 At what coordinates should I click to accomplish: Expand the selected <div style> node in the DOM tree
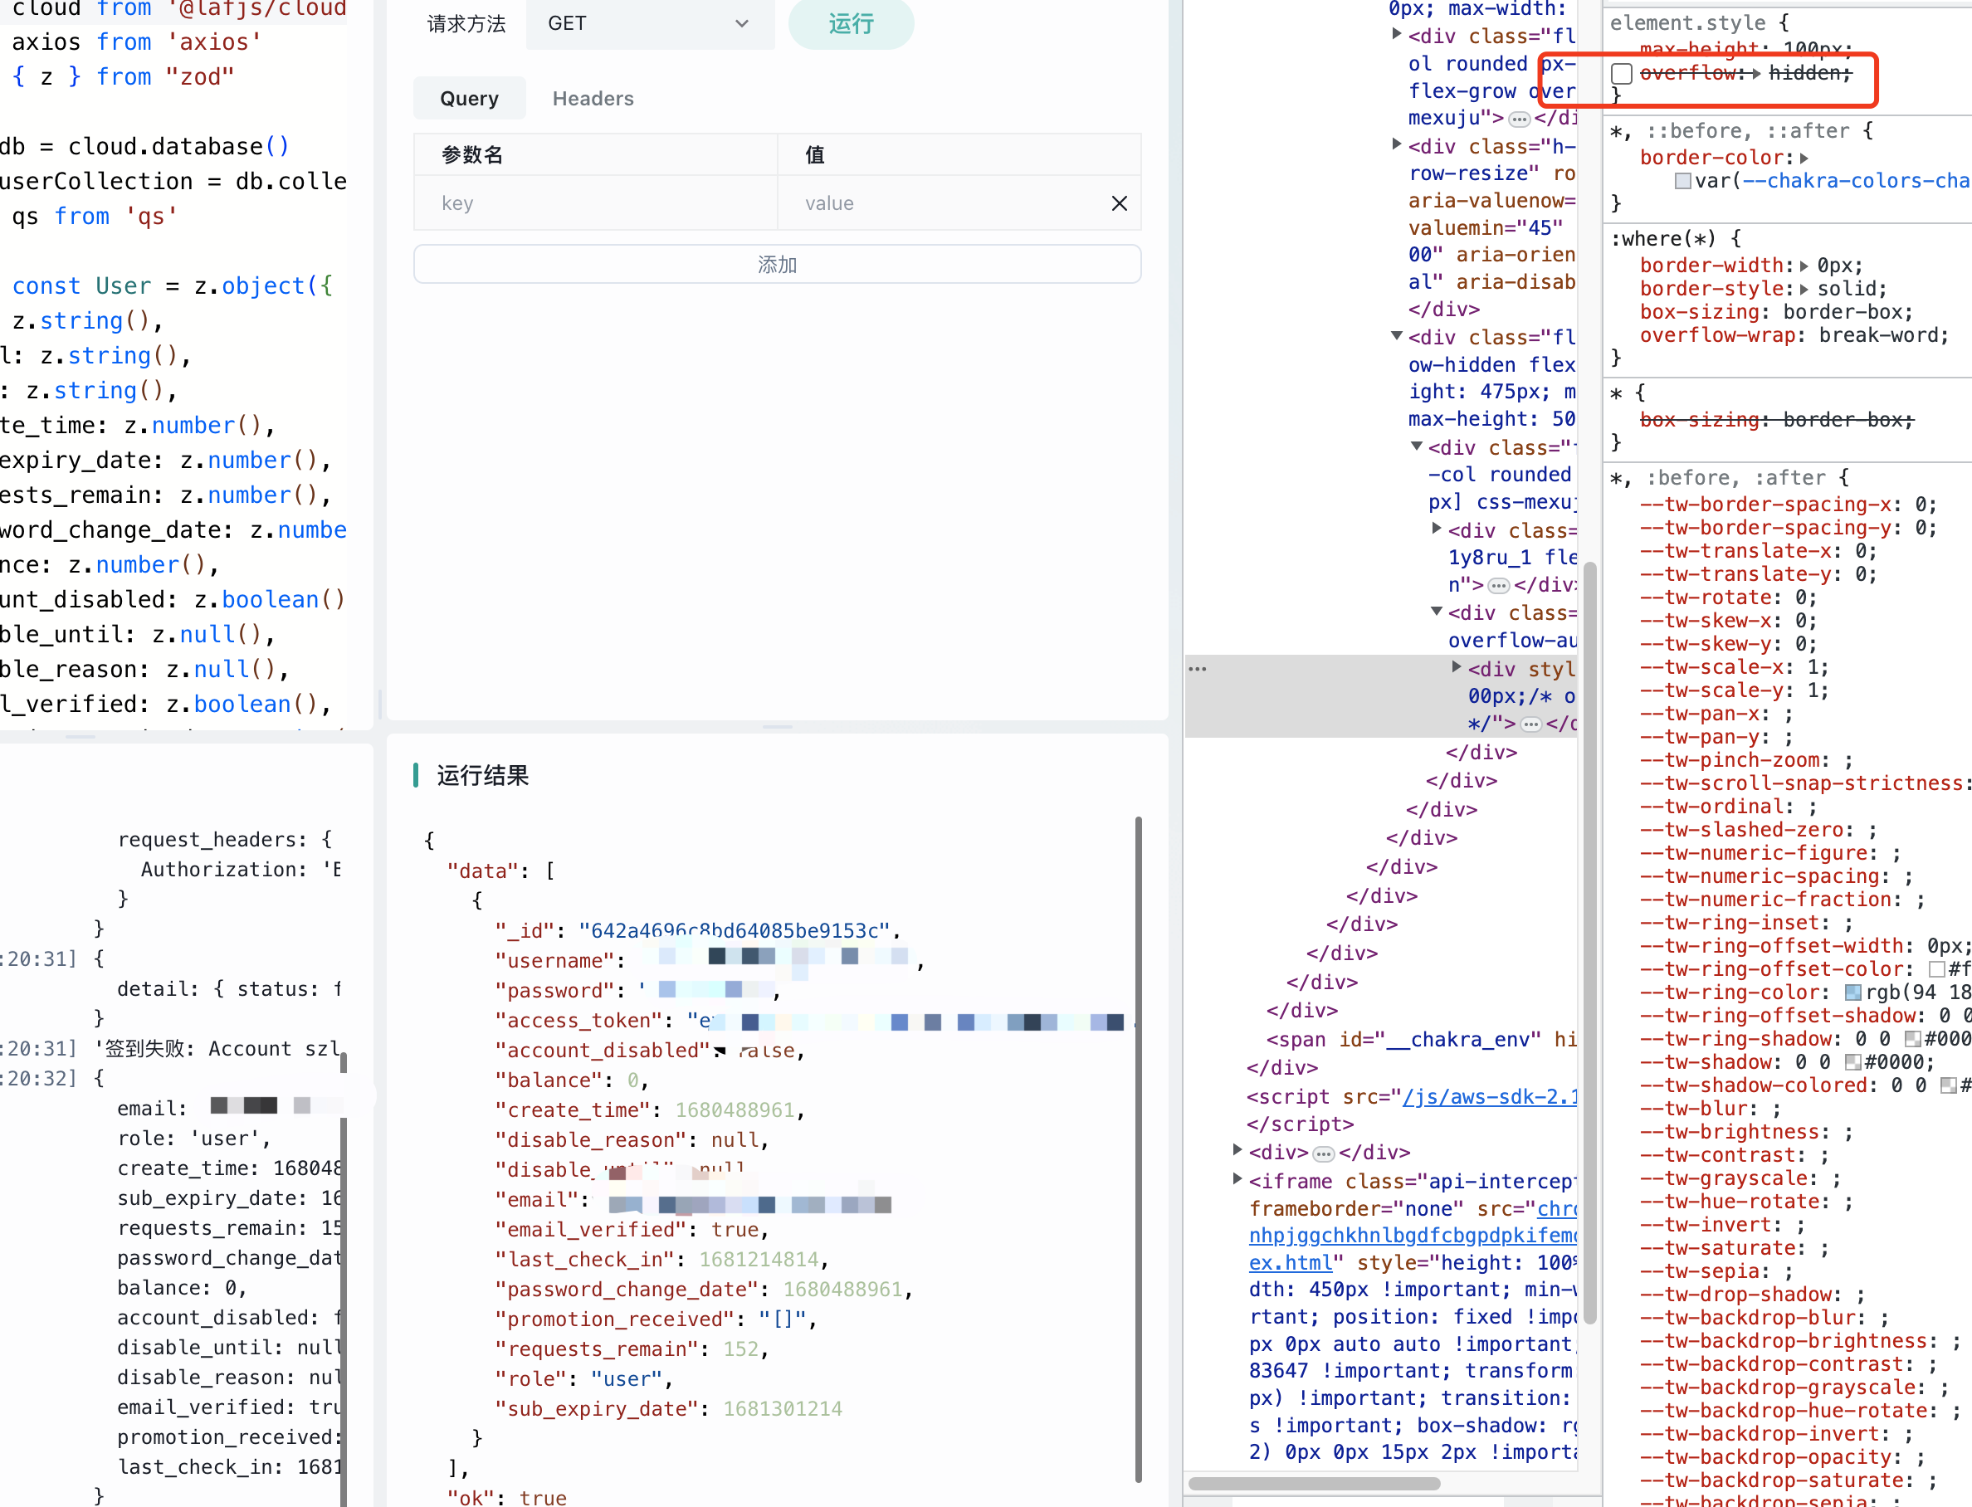click(x=1457, y=668)
